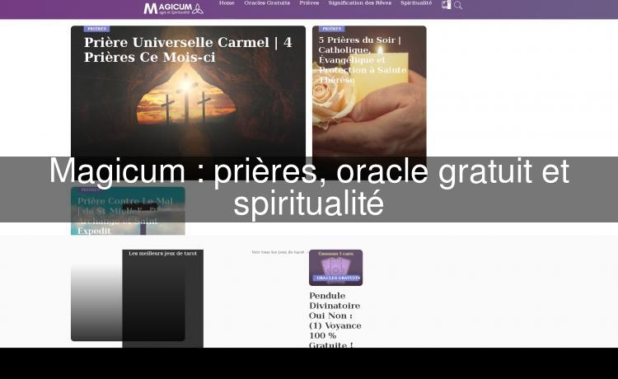Open the Oracles Gratuits menu
The height and width of the screenshot is (379, 618).
tap(267, 3)
